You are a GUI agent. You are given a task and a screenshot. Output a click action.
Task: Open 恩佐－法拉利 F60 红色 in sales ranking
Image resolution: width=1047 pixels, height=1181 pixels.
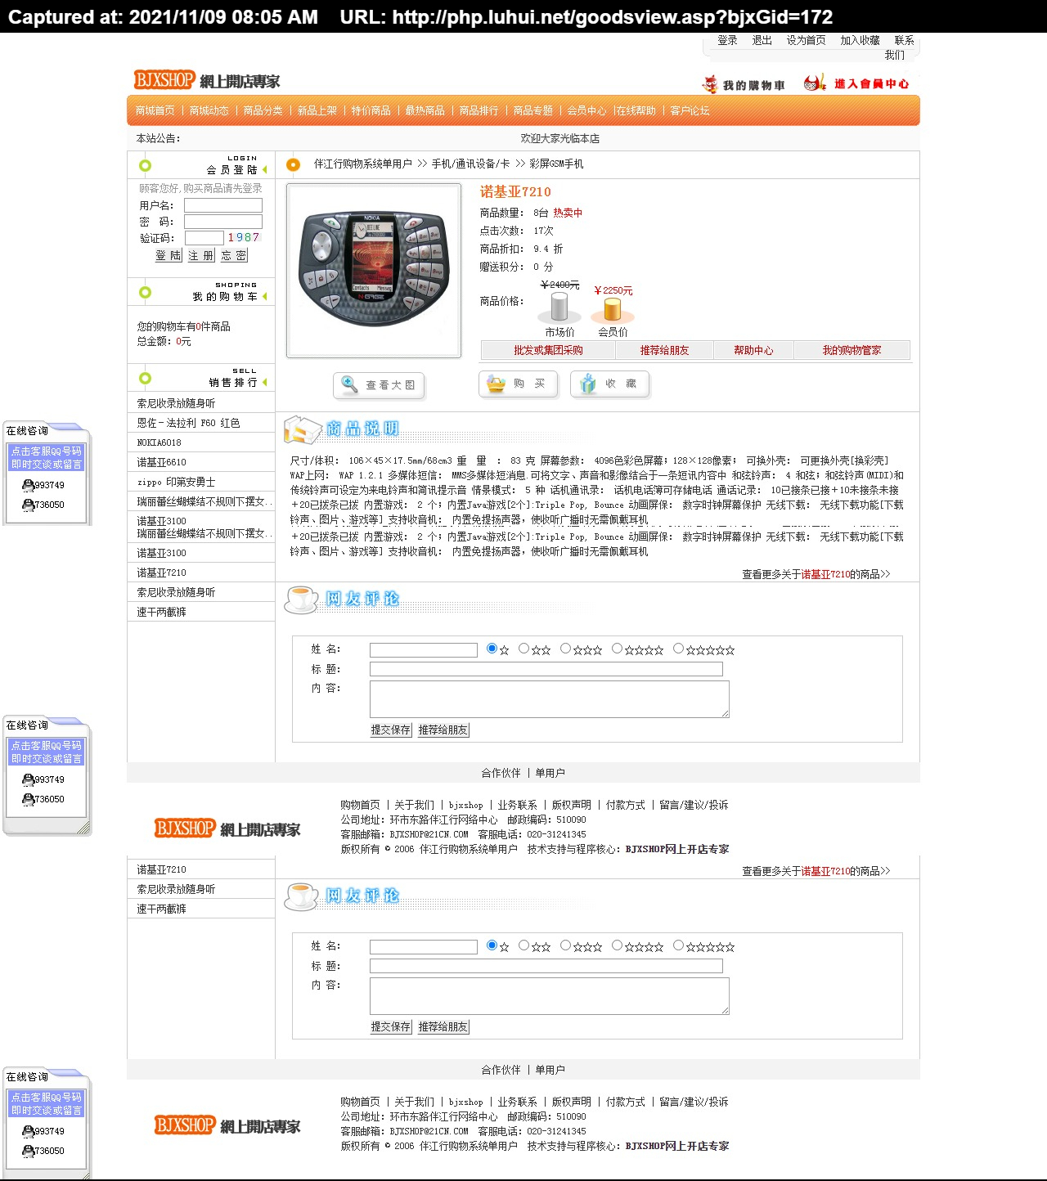tap(188, 424)
